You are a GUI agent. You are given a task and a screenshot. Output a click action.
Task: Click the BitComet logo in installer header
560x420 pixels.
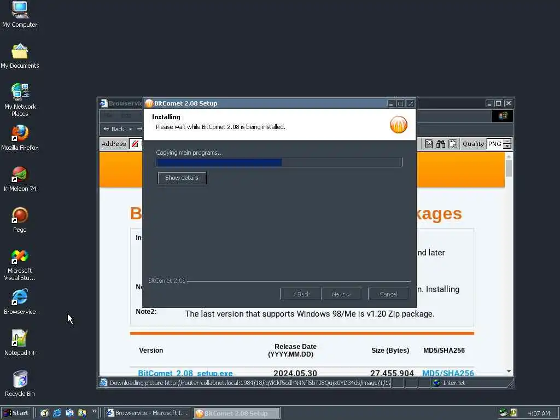click(398, 125)
